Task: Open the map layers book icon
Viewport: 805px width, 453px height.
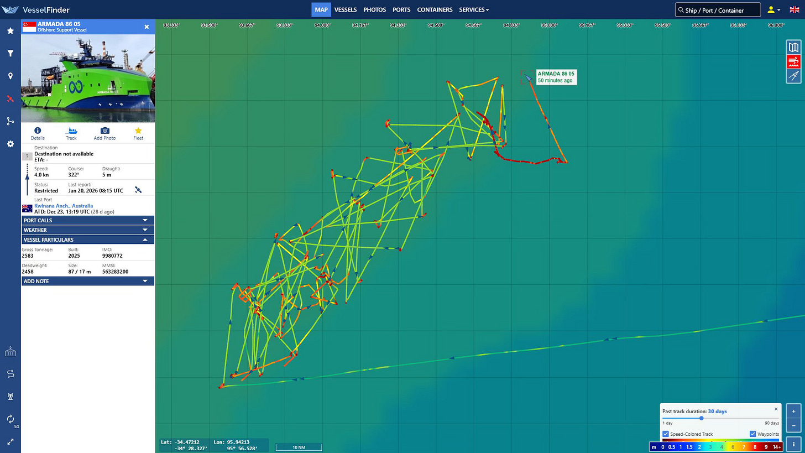Action: pyautogui.click(x=793, y=48)
